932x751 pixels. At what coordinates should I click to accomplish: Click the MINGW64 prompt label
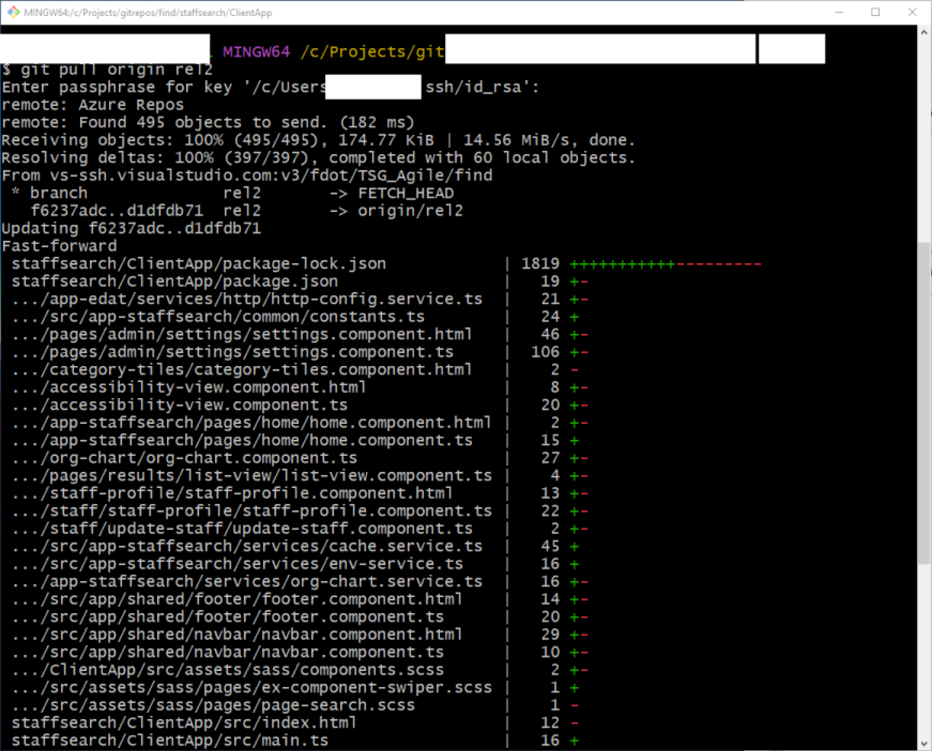point(256,51)
